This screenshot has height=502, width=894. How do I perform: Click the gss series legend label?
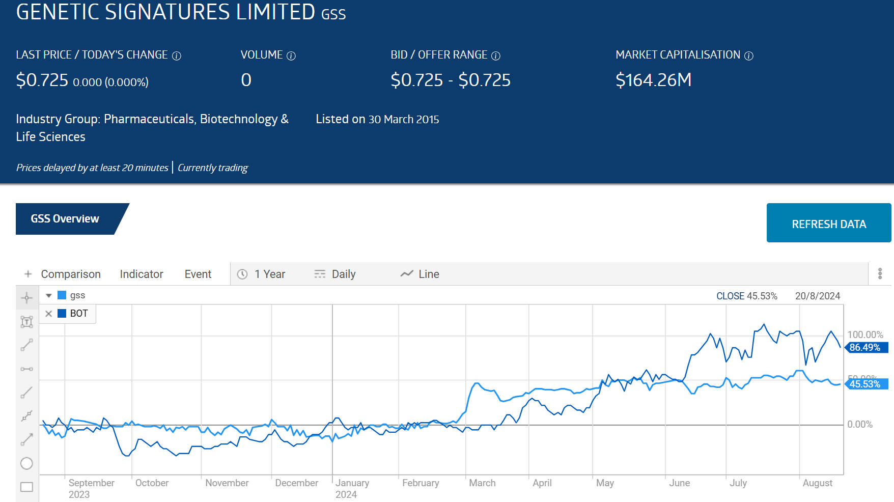coord(78,295)
